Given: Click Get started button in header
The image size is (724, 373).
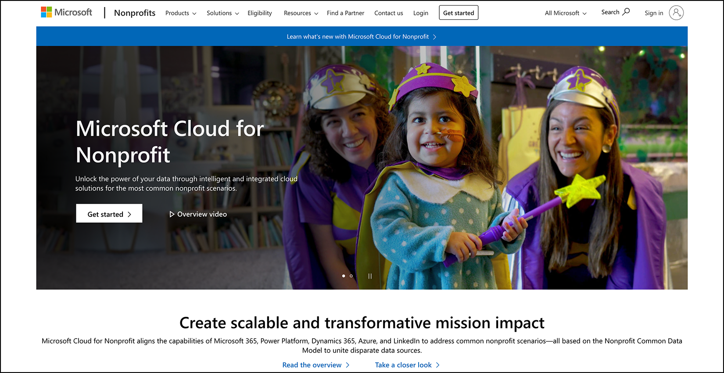Looking at the screenshot, I should 459,13.
